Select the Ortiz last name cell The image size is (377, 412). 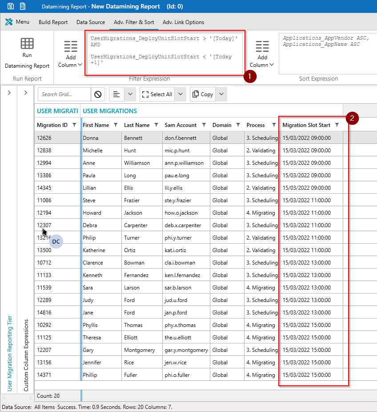pos(142,250)
